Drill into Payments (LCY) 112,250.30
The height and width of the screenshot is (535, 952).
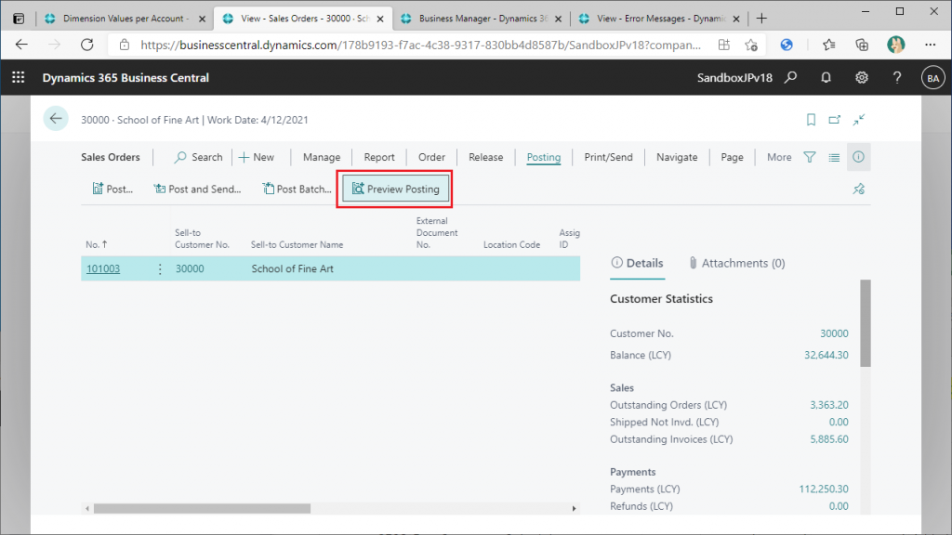pyautogui.click(x=824, y=489)
